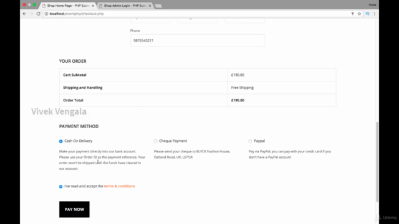Switch to Shop Admin Login tab

[125, 6]
